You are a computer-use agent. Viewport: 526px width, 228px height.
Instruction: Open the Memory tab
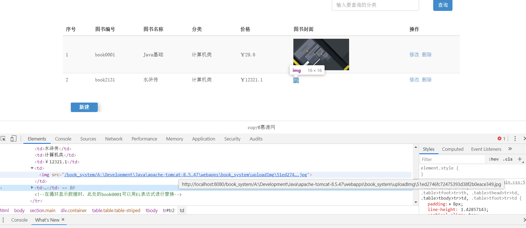pos(174,139)
